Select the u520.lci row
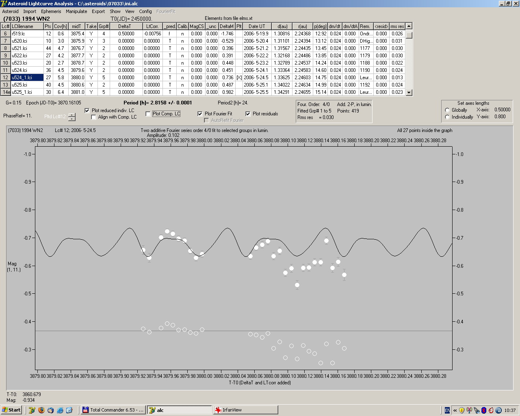The image size is (520, 416). (x=203, y=41)
